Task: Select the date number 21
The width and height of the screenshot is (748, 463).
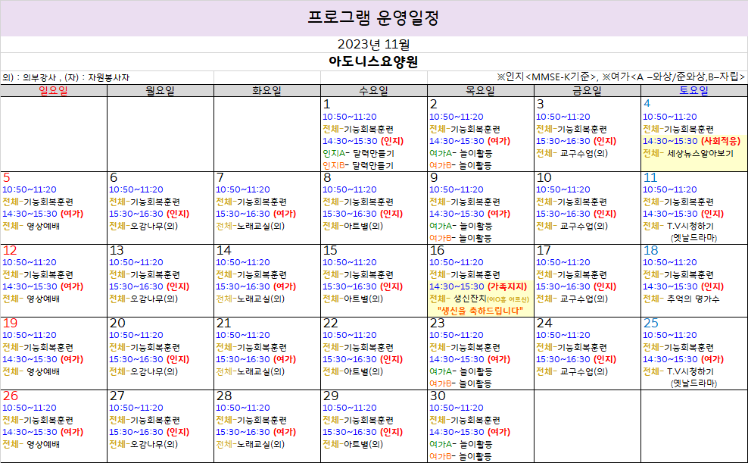Action: pos(223,324)
